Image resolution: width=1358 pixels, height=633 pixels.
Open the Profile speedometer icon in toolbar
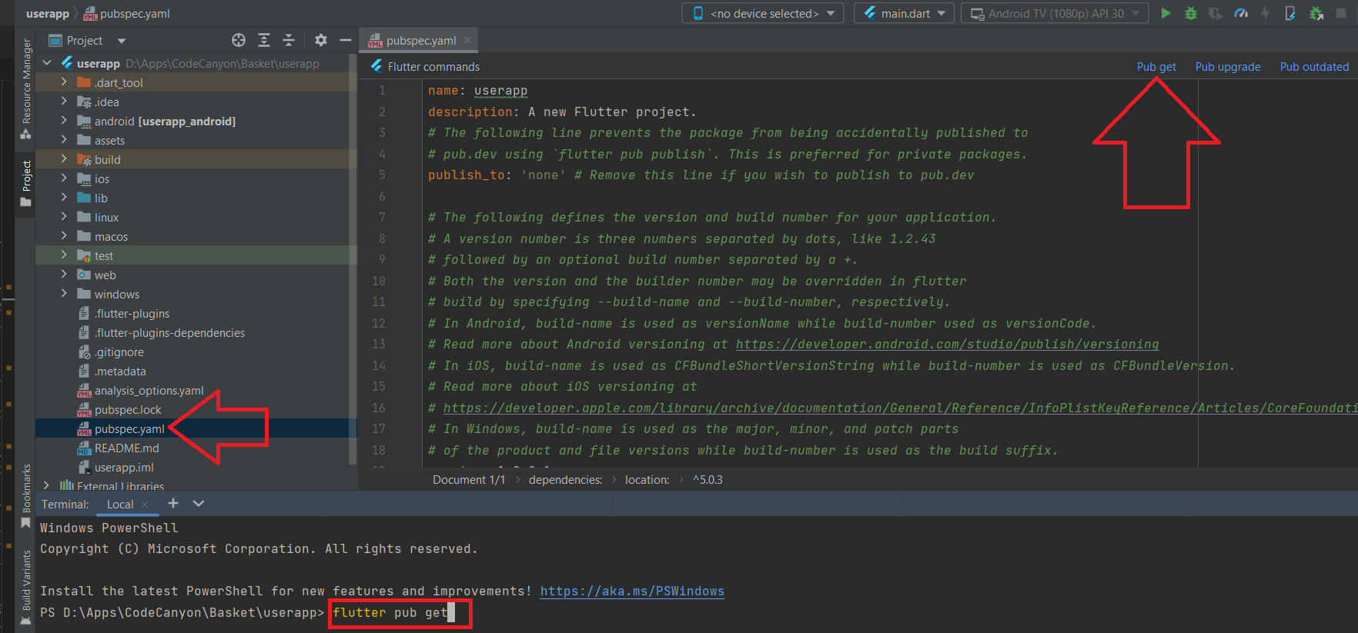pyautogui.click(x=1241, y=13)
